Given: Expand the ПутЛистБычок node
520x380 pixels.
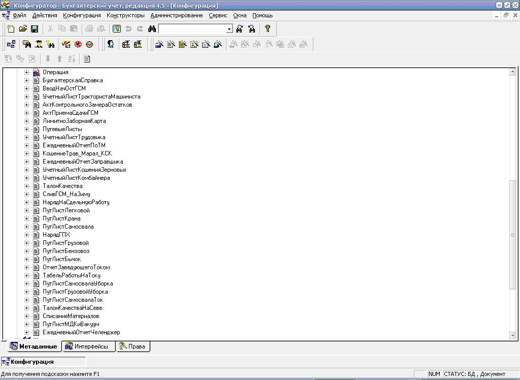Looking at the screenshot, I should 26,259.
